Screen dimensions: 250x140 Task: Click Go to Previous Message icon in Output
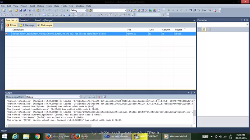coord(90,97)
